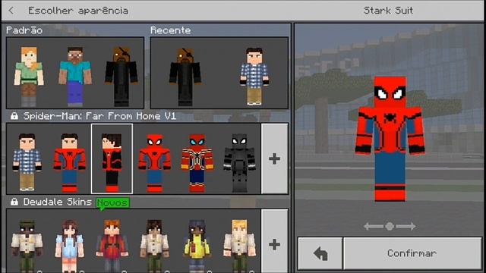The image size is (486, 273).
Task: Select Dewdale blonde-haired skin
Action: (240, 246)
